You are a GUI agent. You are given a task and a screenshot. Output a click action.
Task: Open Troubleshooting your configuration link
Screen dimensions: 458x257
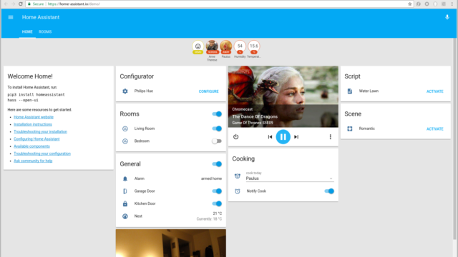(x=42, y=153)
